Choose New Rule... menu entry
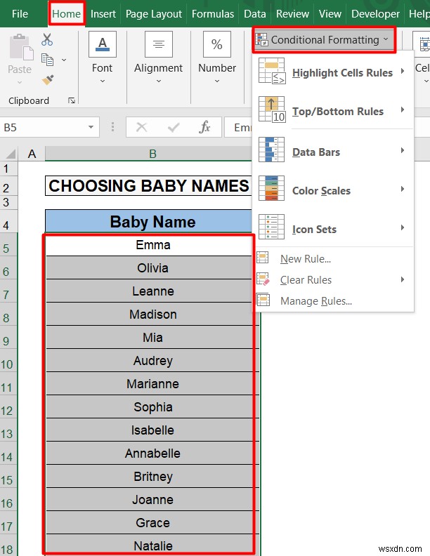This screenshot has height=556, width=430. click(x=334, y=258)
